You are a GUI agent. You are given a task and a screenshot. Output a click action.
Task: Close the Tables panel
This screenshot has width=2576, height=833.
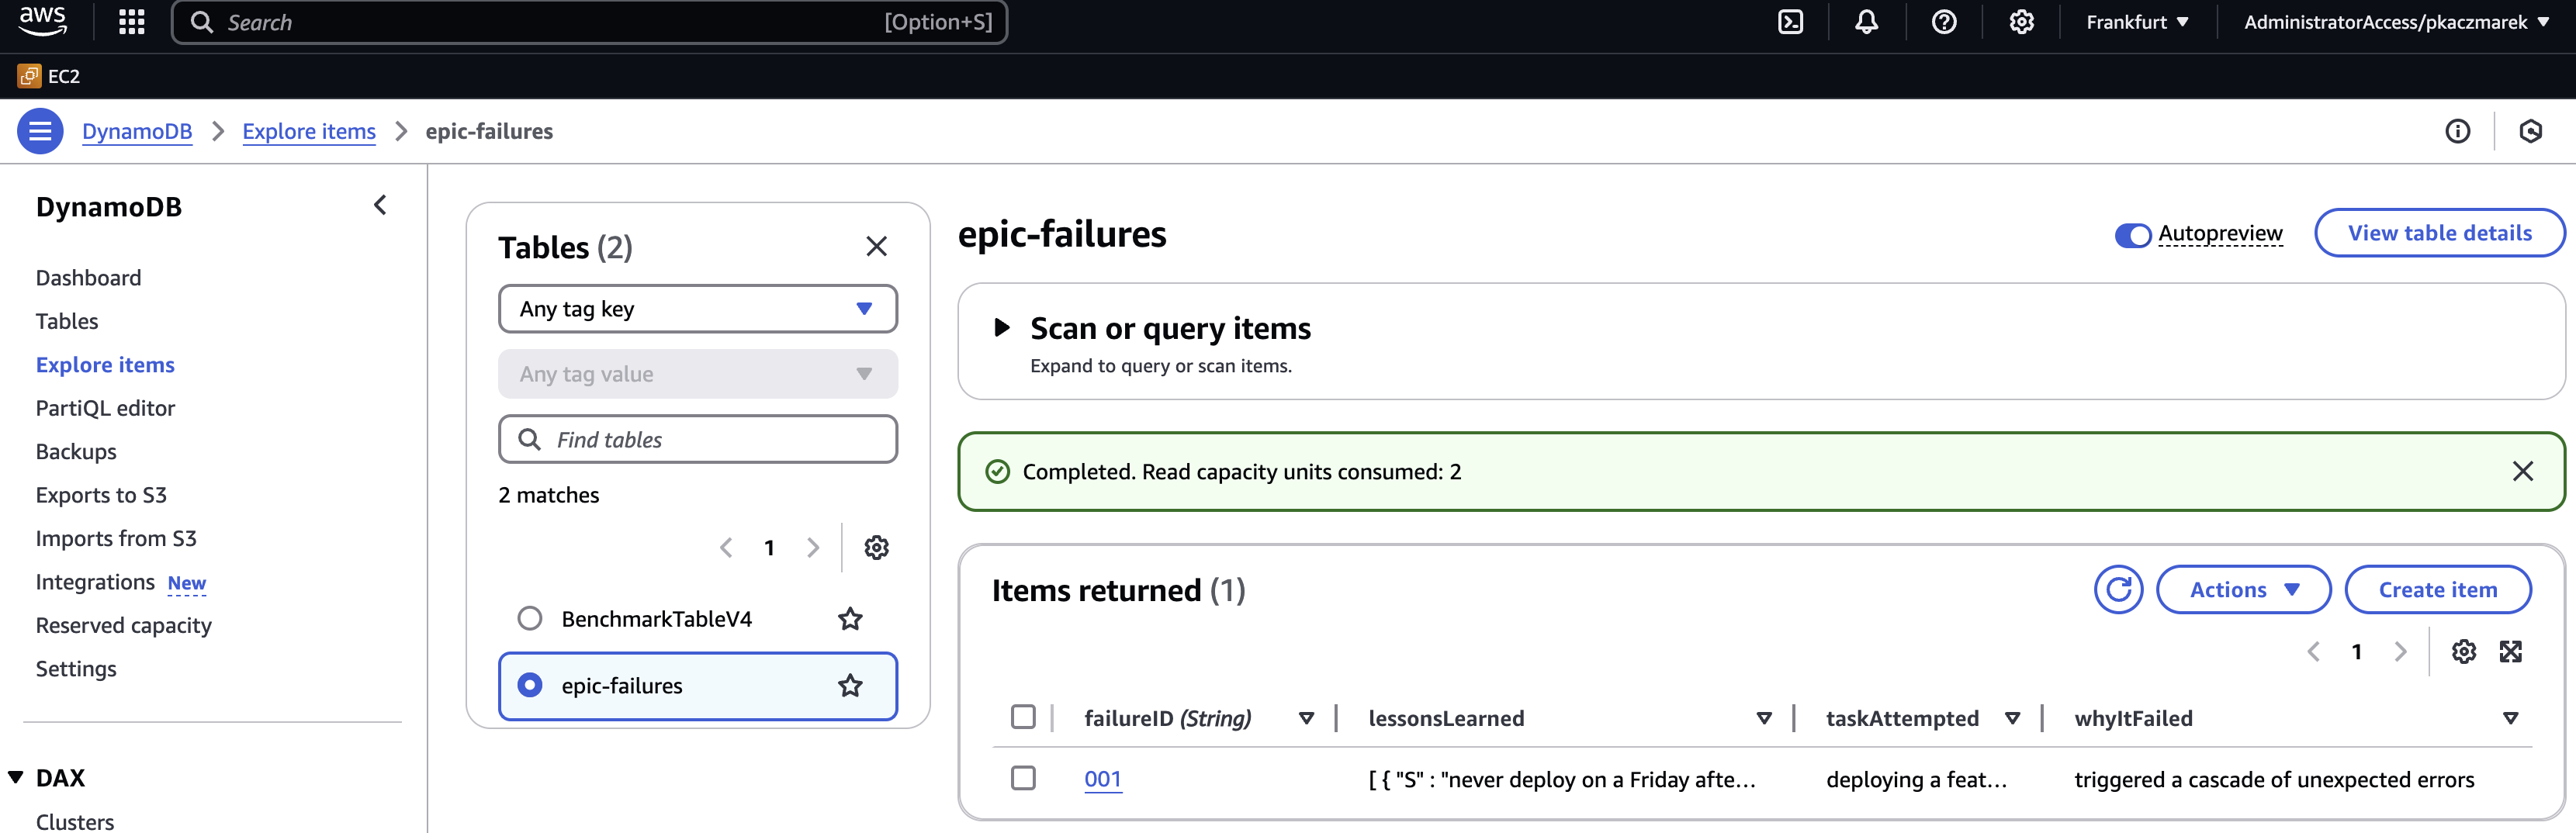click(876, 246)
